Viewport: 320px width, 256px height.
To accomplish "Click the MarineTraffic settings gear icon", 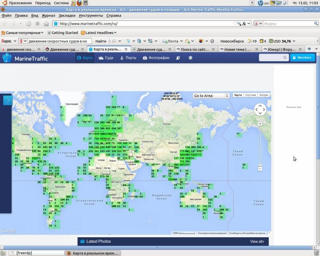I will coord(190,58).
